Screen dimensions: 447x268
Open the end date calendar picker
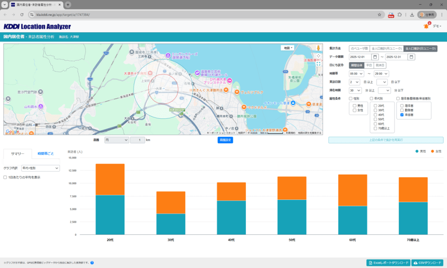tap(411, 57)
